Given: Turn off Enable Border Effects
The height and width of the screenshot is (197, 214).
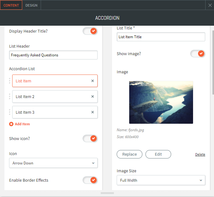Looking at the screenshot, I should (x=90, y=180).
